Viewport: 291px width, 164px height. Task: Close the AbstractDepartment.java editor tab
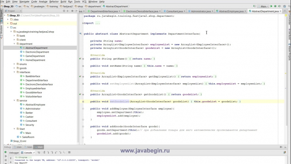(281, 12)
